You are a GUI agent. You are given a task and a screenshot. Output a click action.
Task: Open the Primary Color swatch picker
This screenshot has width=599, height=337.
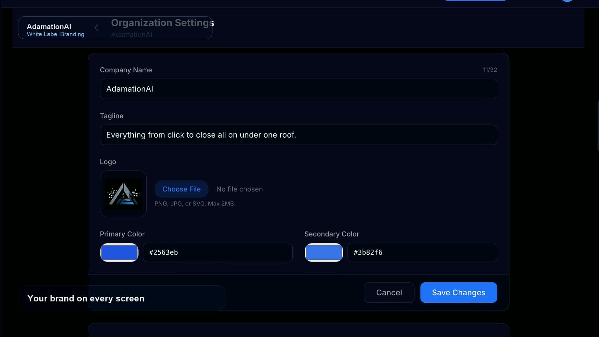[119, 252]
